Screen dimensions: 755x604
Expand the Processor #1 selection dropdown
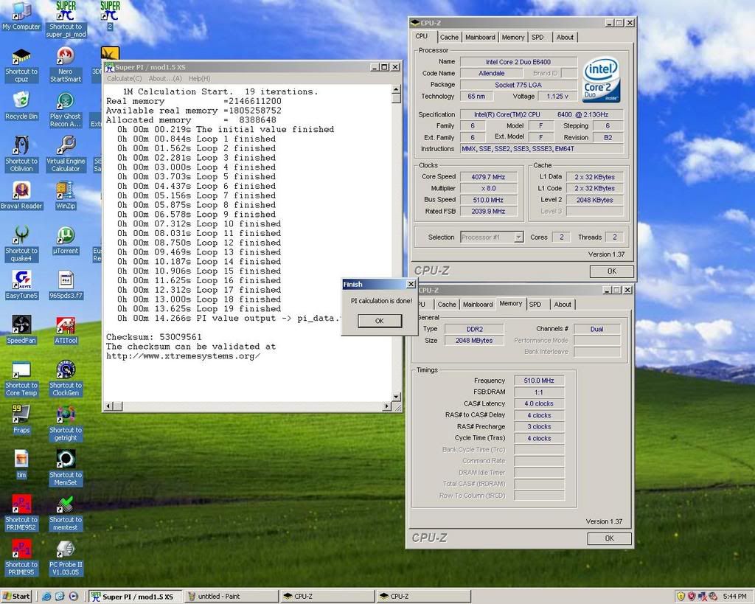tap(518, 237)
